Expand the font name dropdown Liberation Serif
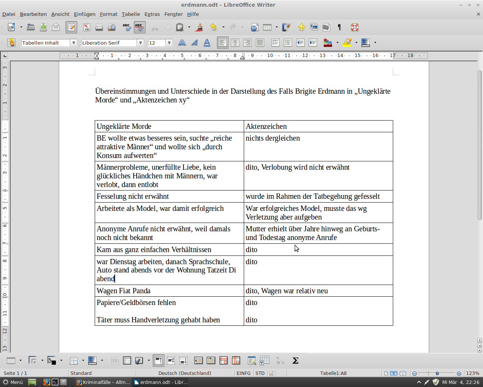The image size is (483, 387). coord(140,43)
